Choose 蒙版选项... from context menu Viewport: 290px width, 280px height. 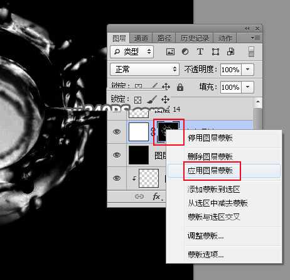pos(224,254)
